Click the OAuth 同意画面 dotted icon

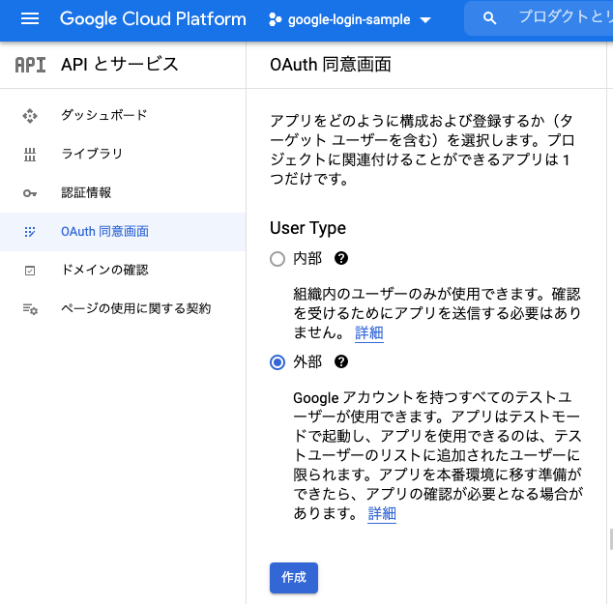tap(30, 232)
